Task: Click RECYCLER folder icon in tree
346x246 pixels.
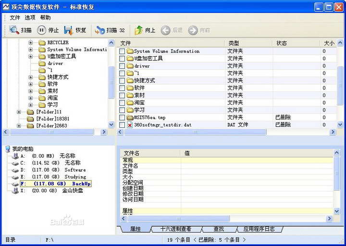Action: click(x=42, y=43)
